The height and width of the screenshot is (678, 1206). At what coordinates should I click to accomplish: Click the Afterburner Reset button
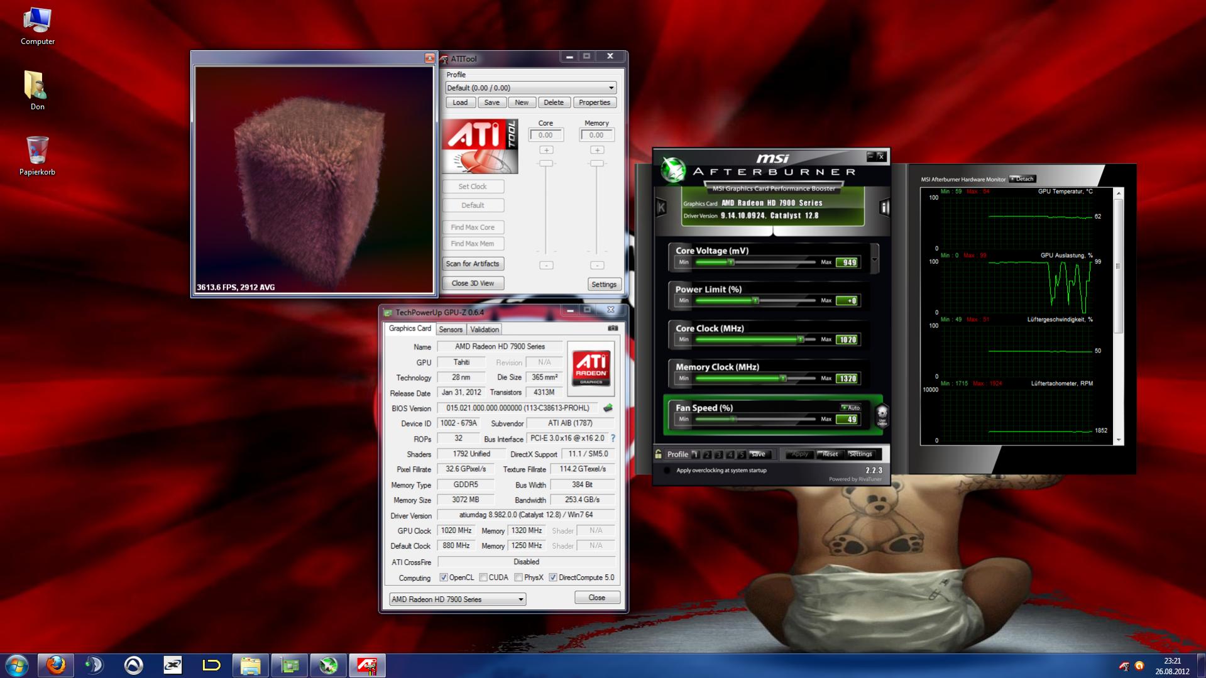pos(830,454)
